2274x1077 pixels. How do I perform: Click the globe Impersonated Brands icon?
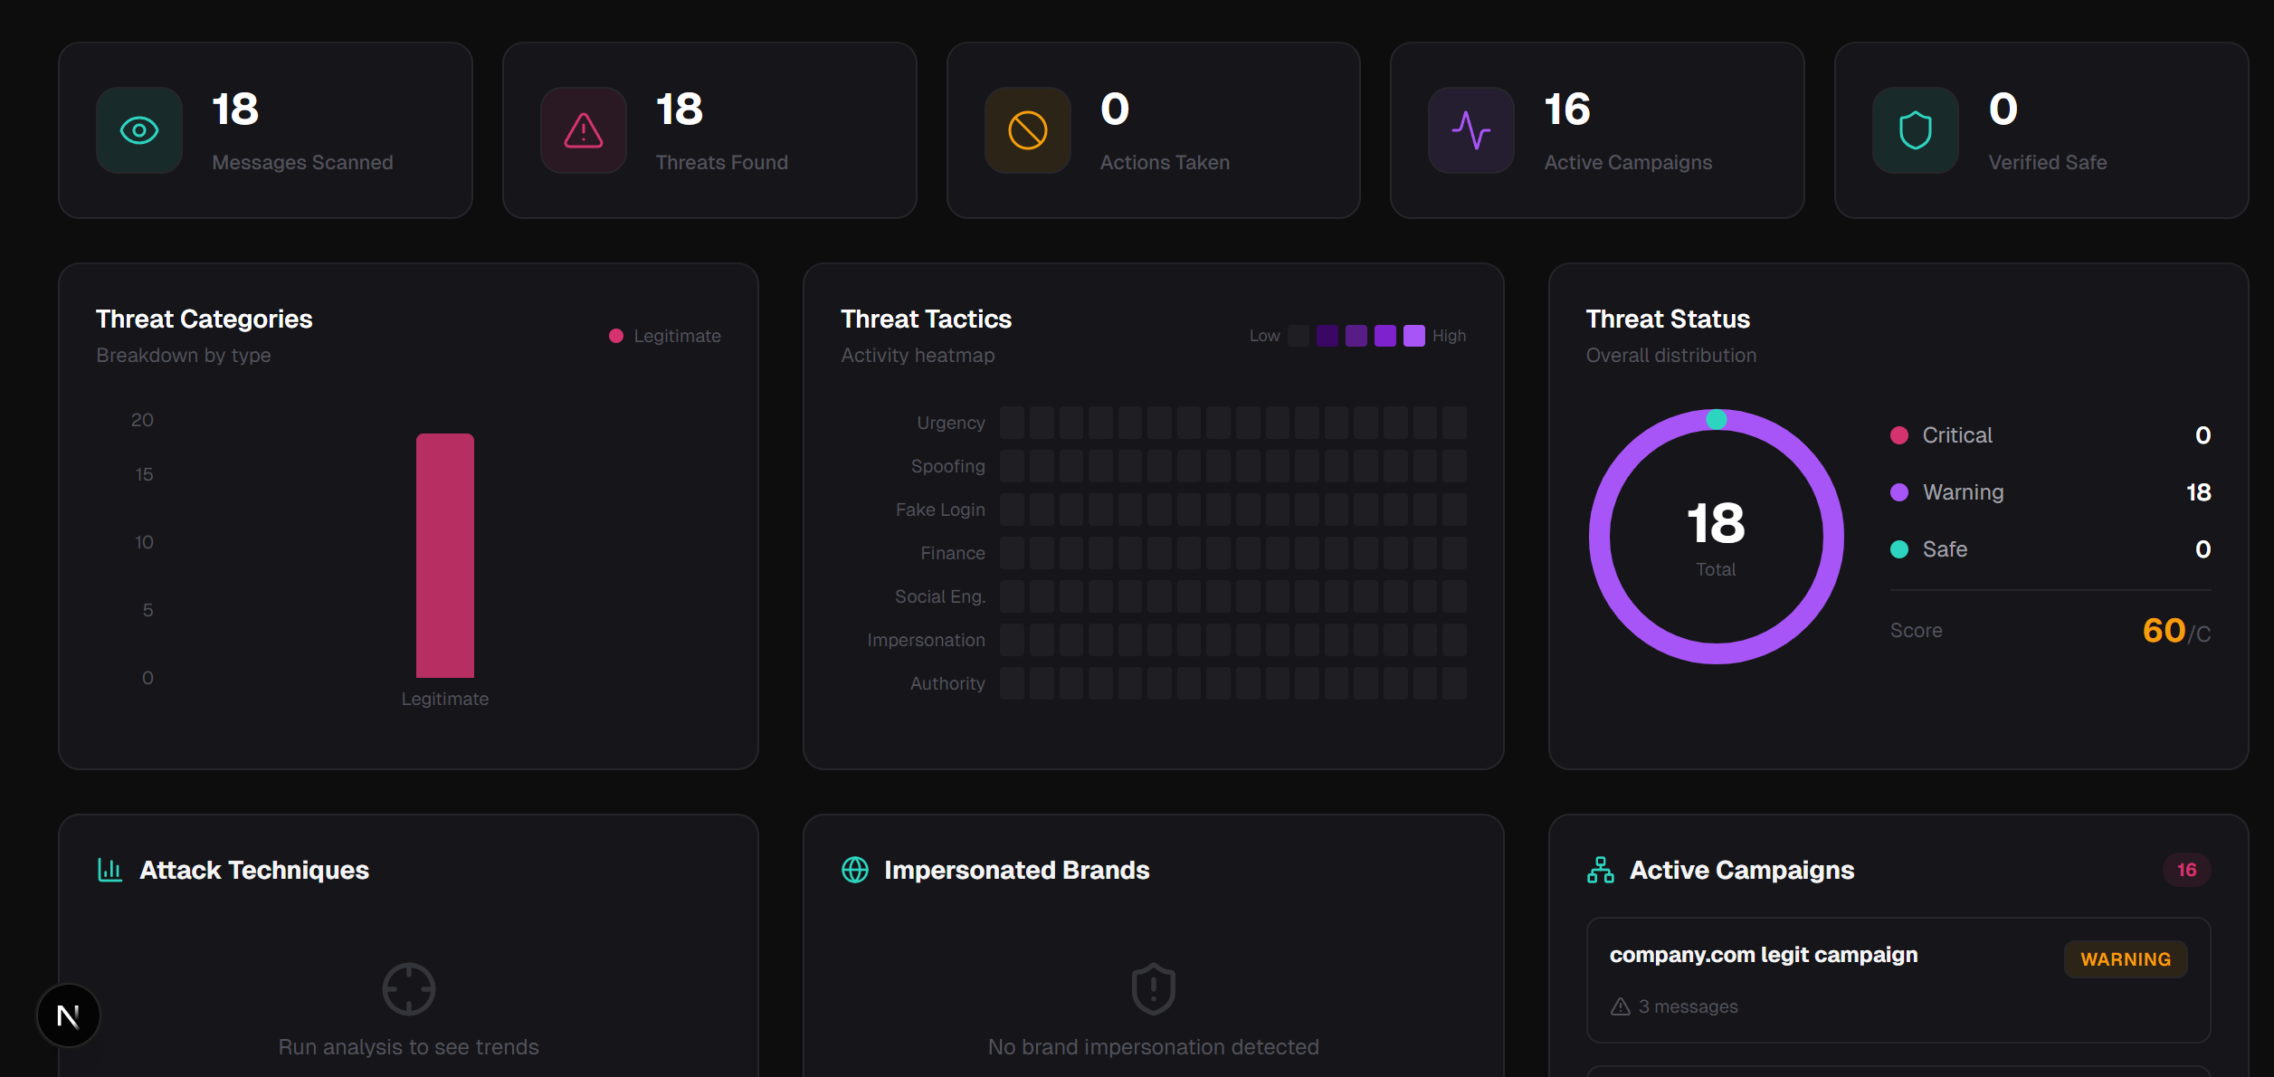click(x=855, y=870)
